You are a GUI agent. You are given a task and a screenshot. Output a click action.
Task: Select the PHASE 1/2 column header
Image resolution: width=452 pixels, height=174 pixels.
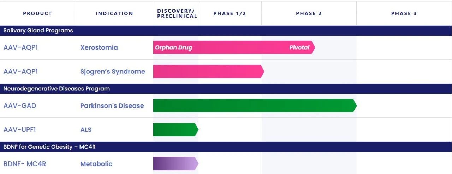[230, 14]
